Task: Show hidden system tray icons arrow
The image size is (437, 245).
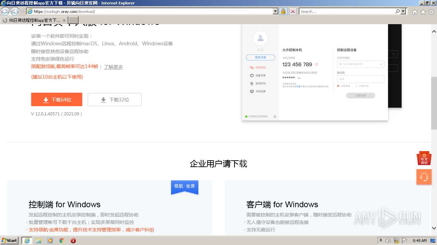Action: 381,240
